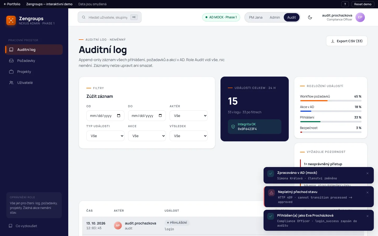Focus the 'Hledat uživatele, skupiny' search field

pos(109,17)
